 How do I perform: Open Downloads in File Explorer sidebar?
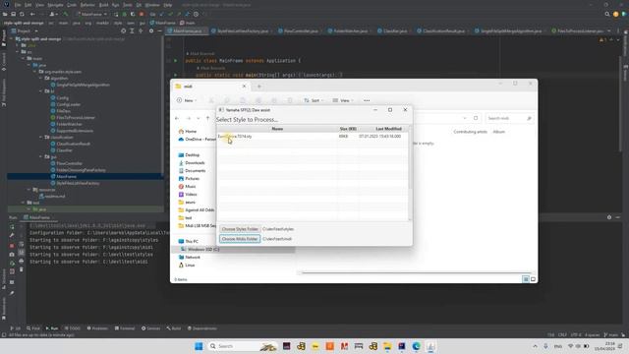pos(192,163)
